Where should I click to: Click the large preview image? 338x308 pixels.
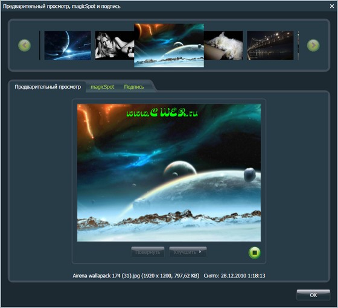[169, 172]
